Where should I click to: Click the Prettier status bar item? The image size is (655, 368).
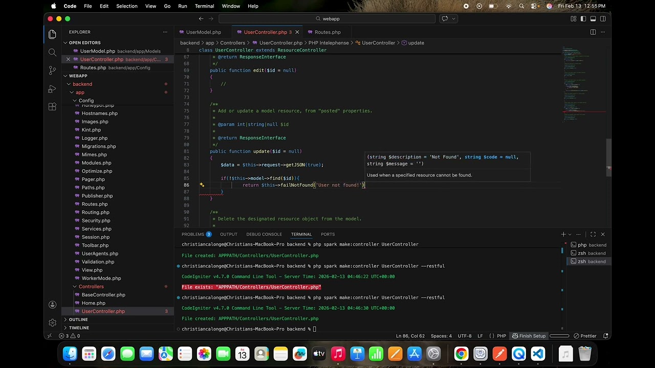point(585,336)
